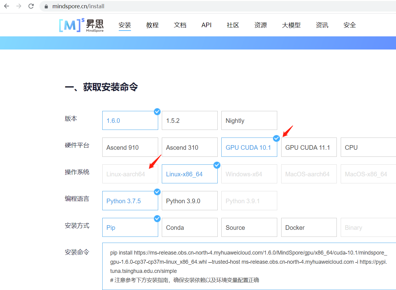
Task: Select Linux-aarch64 operating system
Action: 130,174
